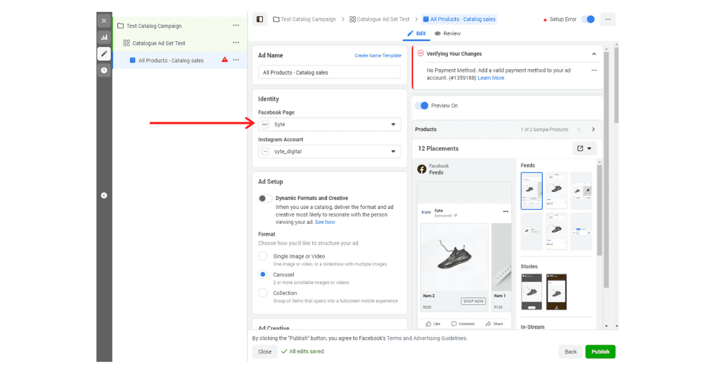Close the editor using the X icon in sidebar
715x374 pixels.
pyautogui.click(x=104, y=21)
